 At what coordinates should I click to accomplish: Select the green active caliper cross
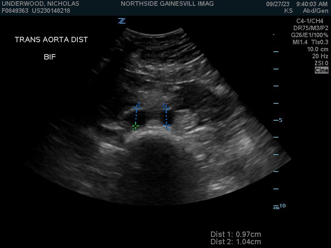135,125
